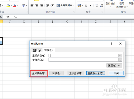
Task: Center text horizontally
Action: [x=37, y=5]
